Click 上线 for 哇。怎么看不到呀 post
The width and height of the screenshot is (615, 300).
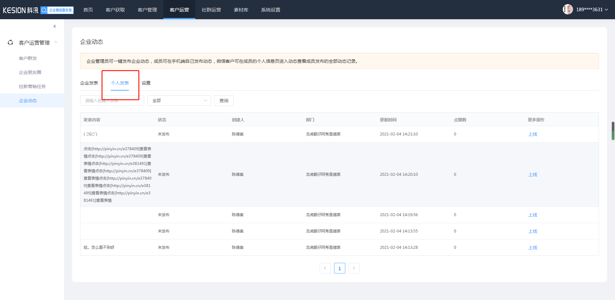pos(533,247)
